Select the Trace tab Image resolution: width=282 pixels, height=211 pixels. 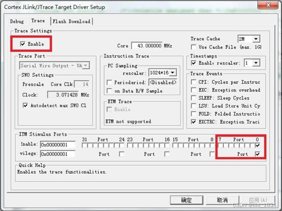coord(38,21)
